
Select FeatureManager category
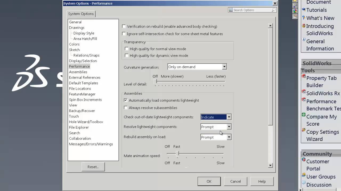(x=82, y=94)
